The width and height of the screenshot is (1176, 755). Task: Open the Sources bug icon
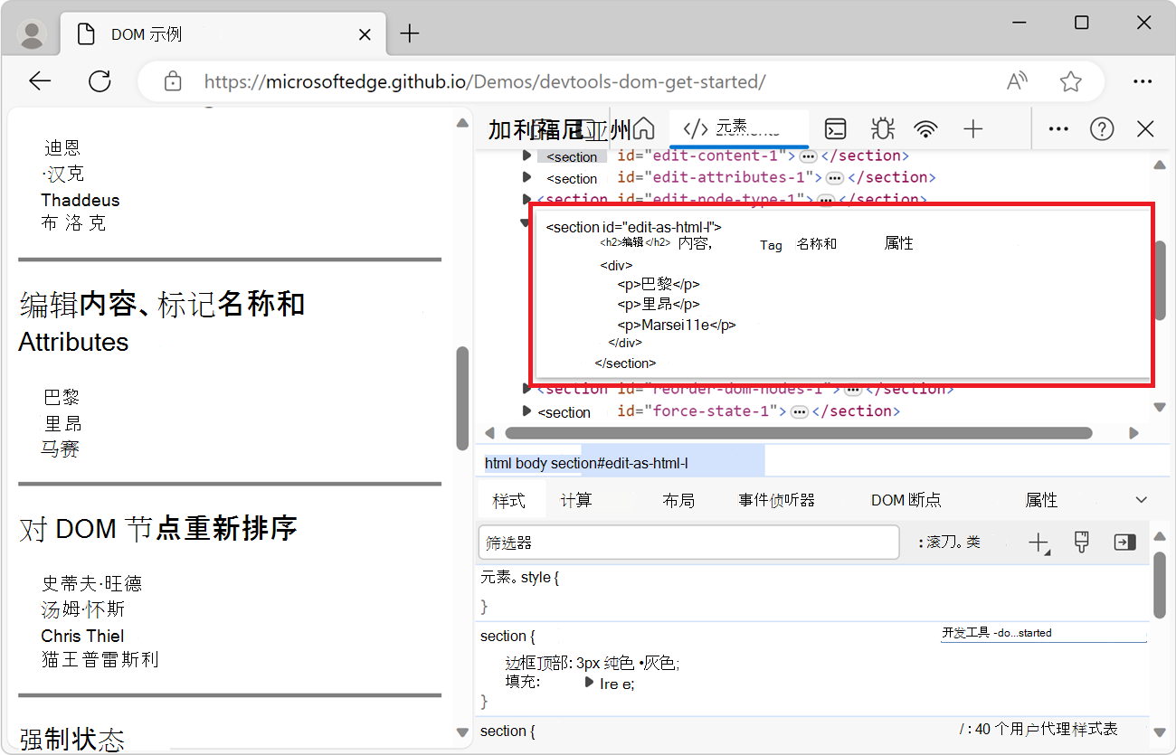click(x=882, y=128)
